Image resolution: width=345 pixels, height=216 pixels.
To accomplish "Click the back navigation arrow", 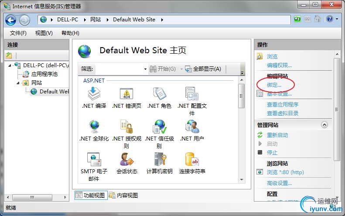I will coord(10,20).
